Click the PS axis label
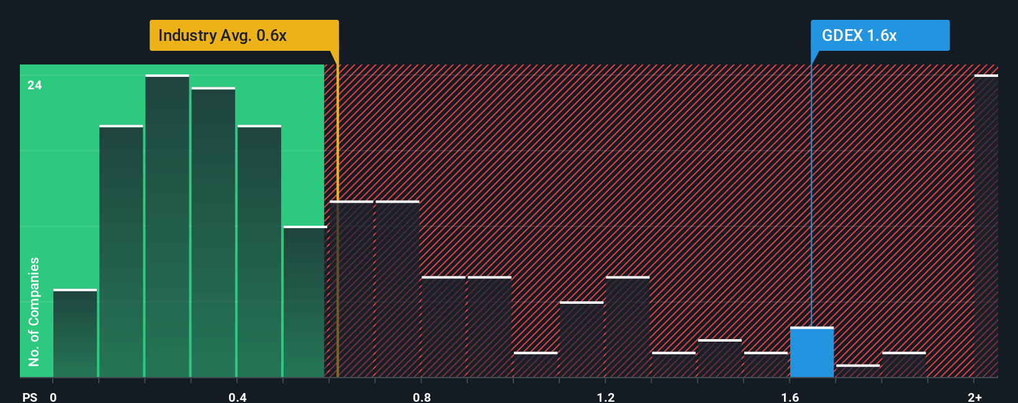This screenshot has width=1018, height=403. point(30,397)
